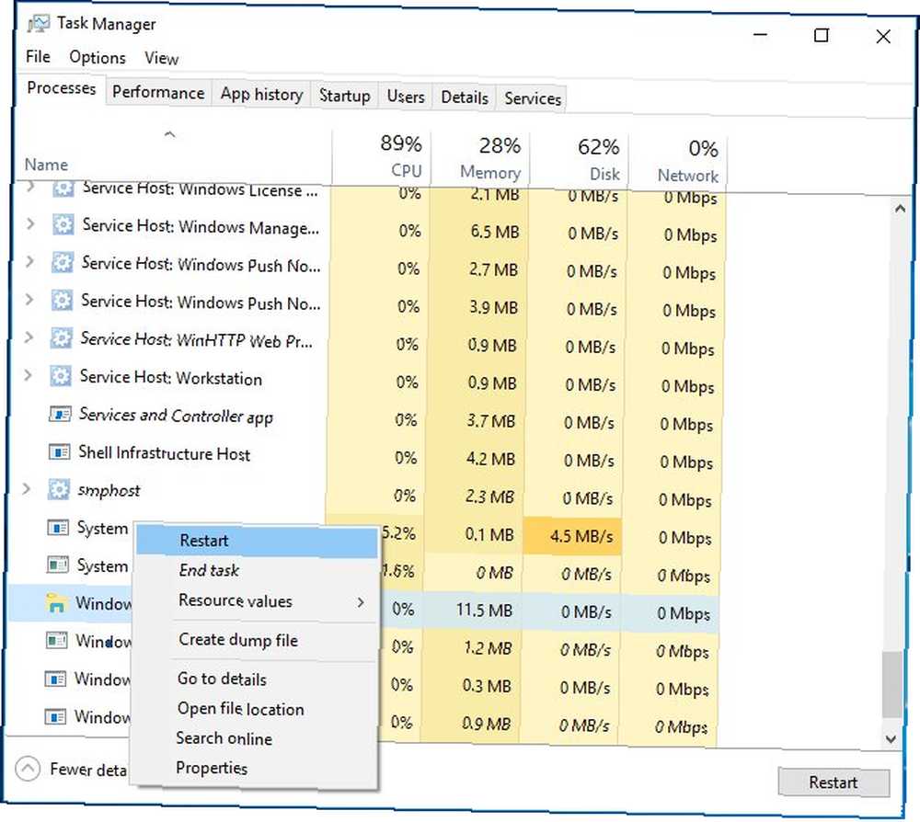Click the gear icon of Service Host: WinHTTP Web Pr
This screenshot has width=920, height=822.
[61, 337]
